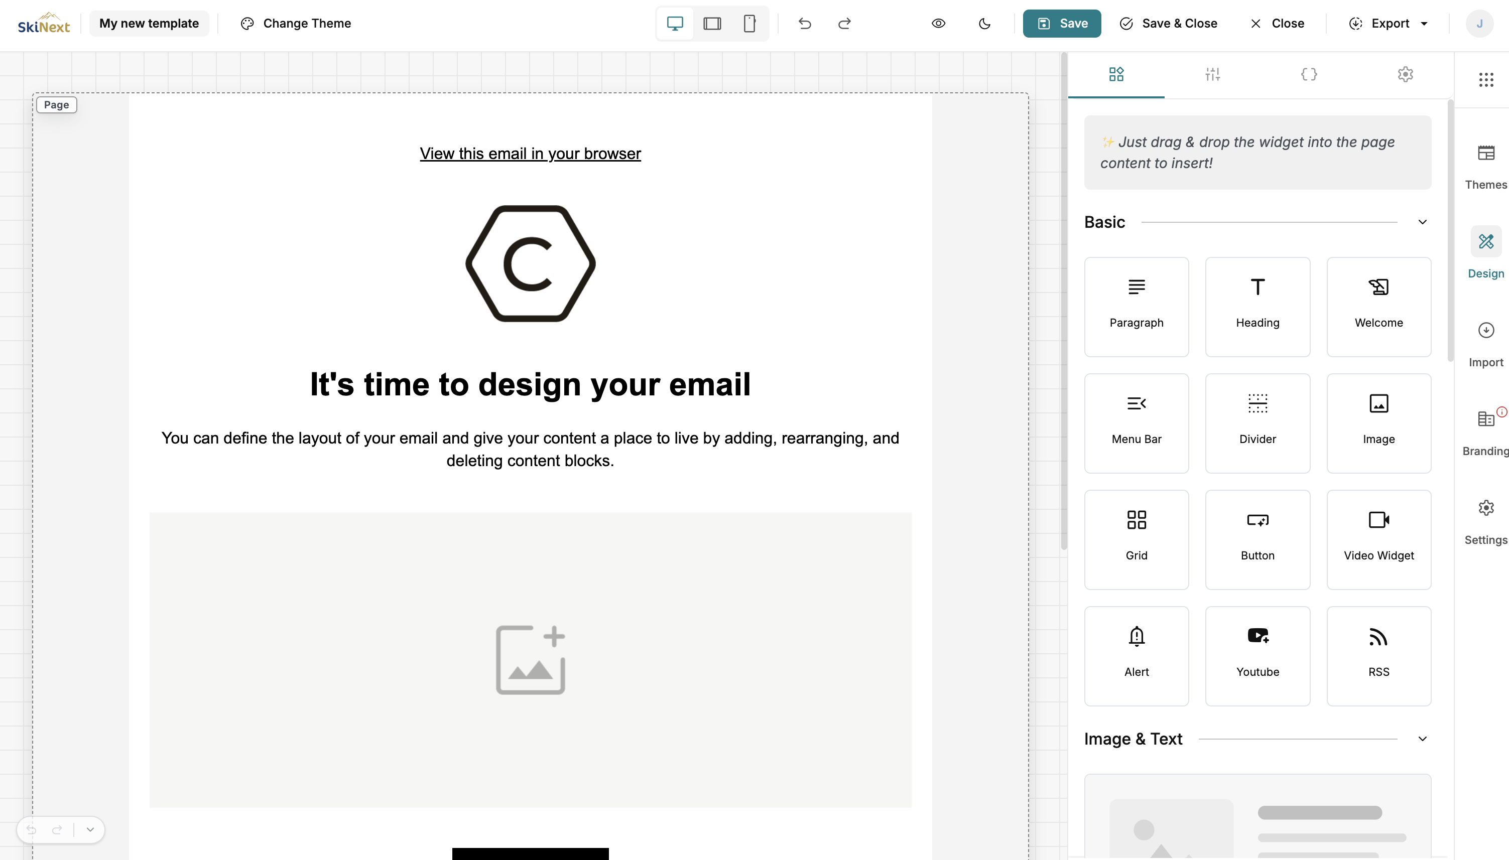The height and width of the screenshot is (860, 1509).
Task: Switch to tablet preview mode
Action: [712, 24]
